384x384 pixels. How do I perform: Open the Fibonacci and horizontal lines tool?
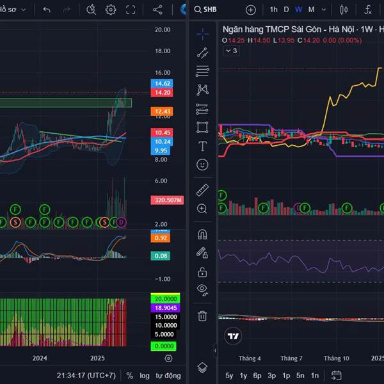[202, 71]
